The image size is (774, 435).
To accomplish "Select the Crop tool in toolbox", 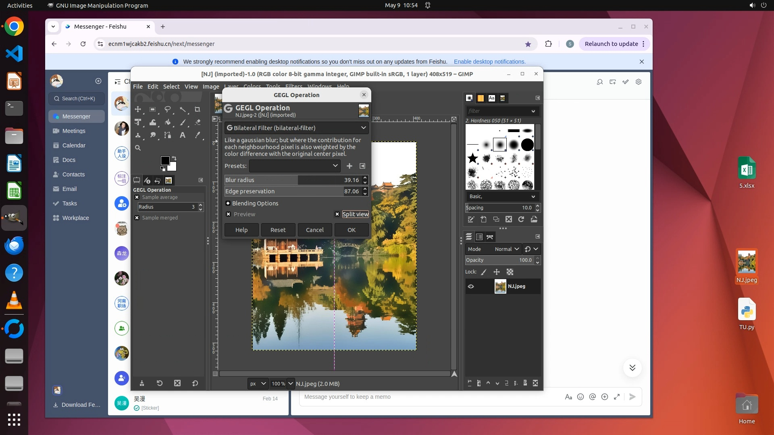I will coord(197,110).
